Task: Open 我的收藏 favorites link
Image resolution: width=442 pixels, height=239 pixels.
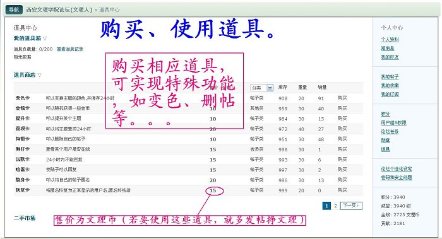Action: 390,85
